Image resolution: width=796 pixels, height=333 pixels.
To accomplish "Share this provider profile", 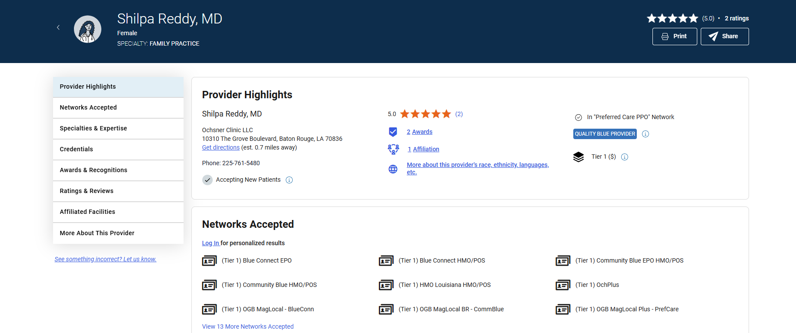I will pyautogui.click(x=724, y=37).
